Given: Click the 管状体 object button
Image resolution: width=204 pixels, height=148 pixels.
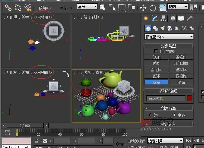Looking at the screenshot, I should [181, 70].
